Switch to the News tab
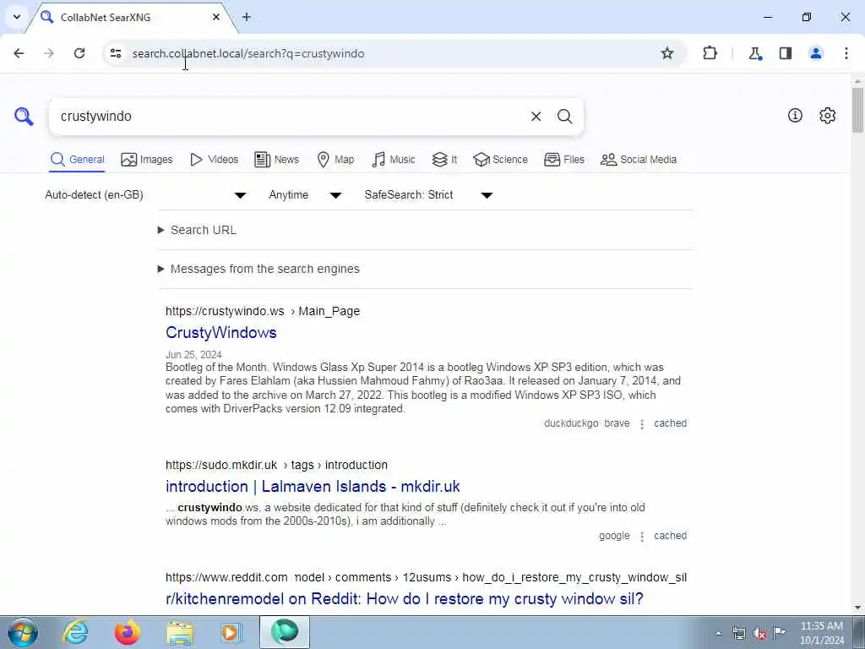This screenshot has height=649, width=865. click(276, 160)
